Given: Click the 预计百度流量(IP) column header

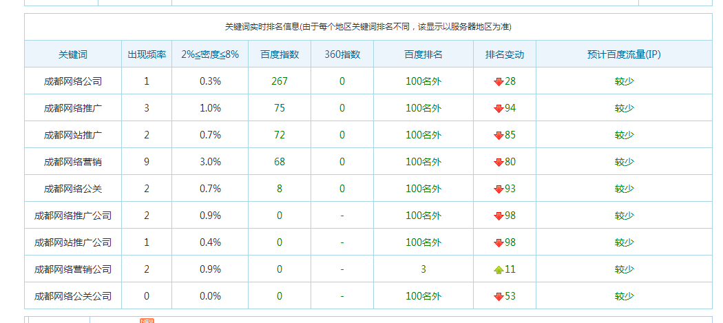Looking at the screenshot, I should coord(624,54).
